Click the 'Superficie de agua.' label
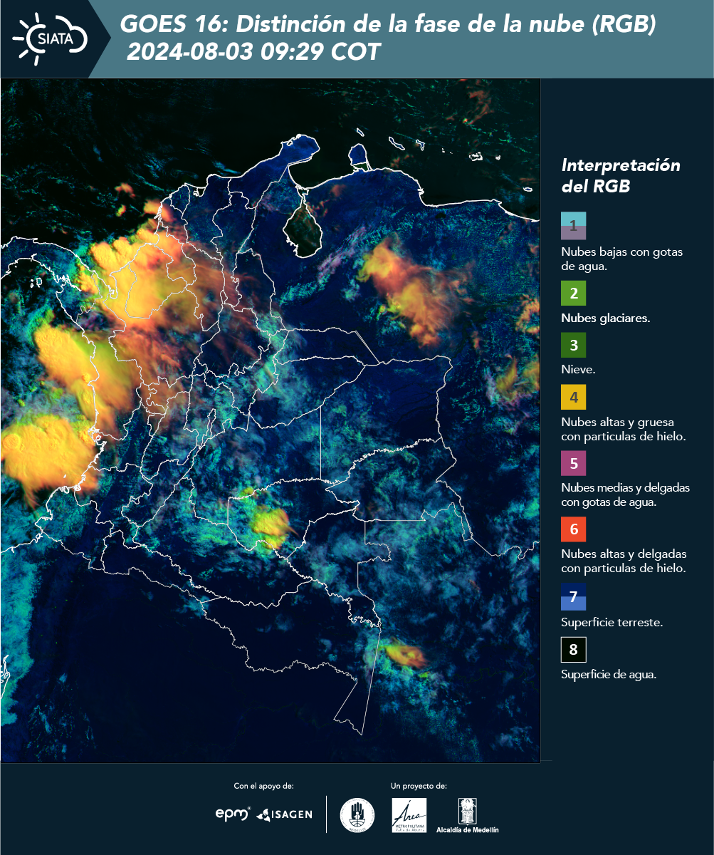Viewport: 714px width, 855px height. point(608,675)
